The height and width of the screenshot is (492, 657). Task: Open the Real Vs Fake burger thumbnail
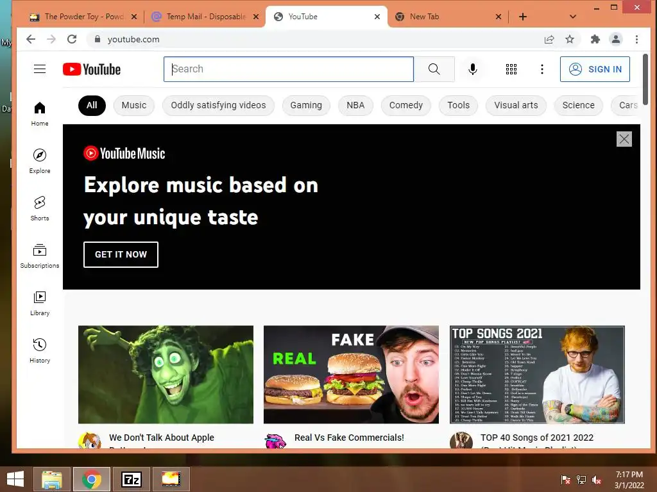(x=351, y=374)
